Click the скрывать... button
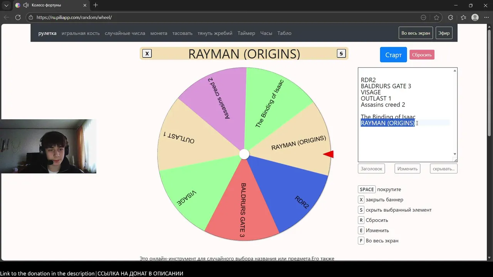Viewport: 493px width, 277px height. coord(444,169)
